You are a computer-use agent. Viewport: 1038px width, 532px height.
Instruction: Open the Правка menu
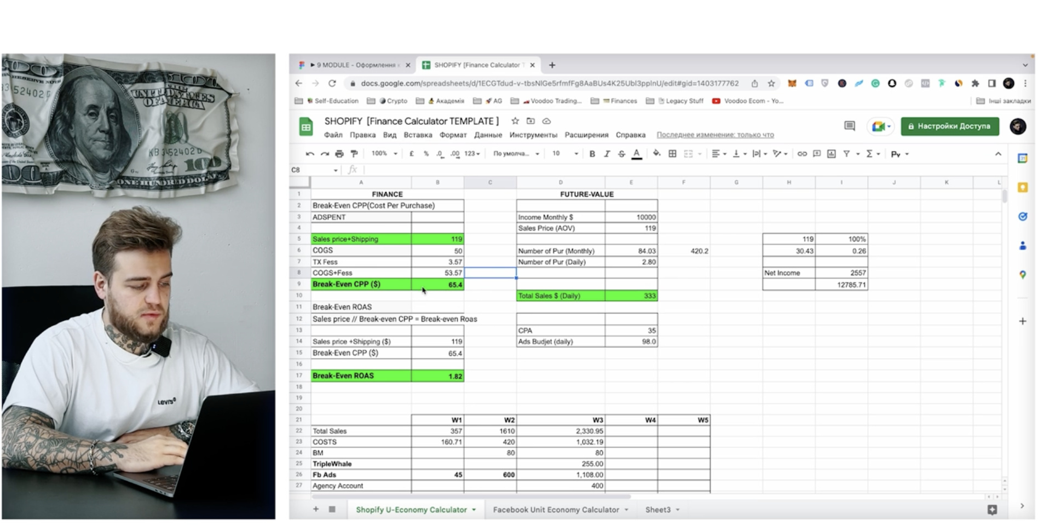pyautogui.click(x=362, y=135)
